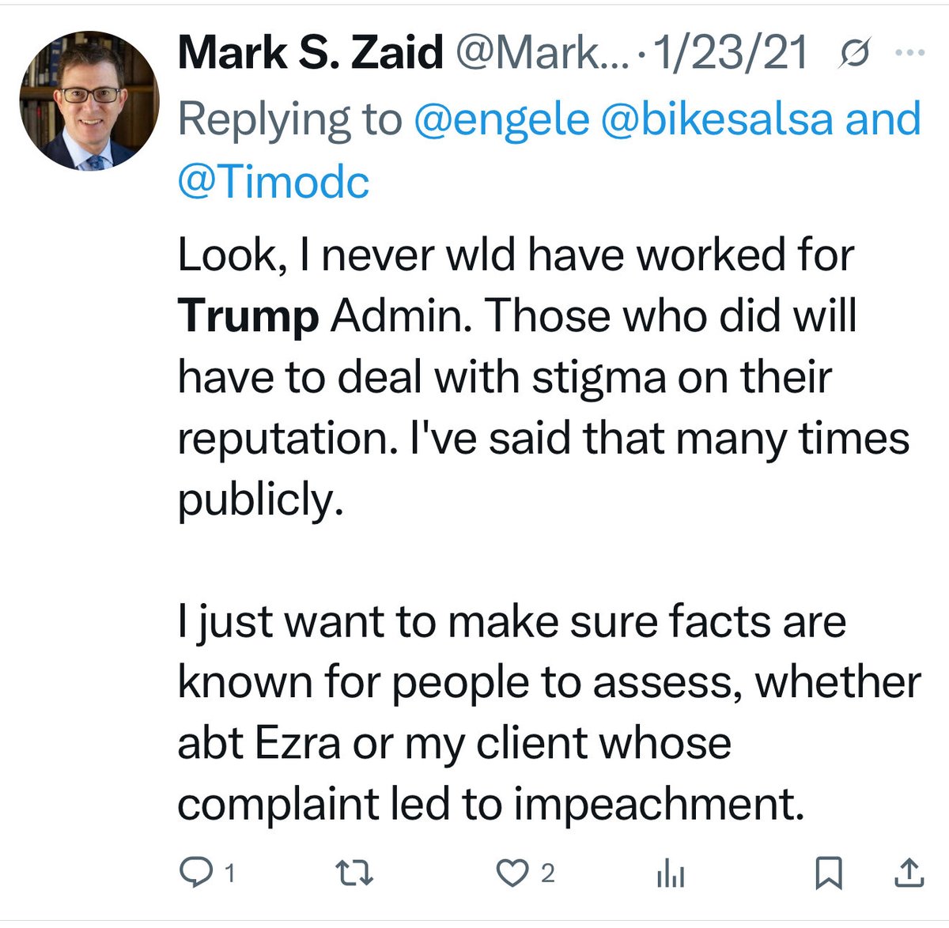Click the reply speech bubble icon
This screenshot has width=949, height=928.
(195, 873)
